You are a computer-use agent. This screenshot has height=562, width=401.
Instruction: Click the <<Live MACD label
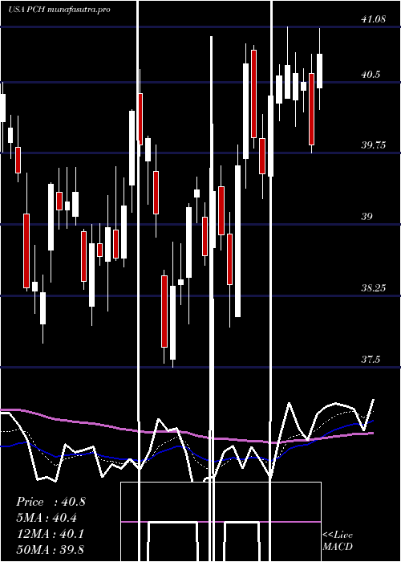[338, 541]
